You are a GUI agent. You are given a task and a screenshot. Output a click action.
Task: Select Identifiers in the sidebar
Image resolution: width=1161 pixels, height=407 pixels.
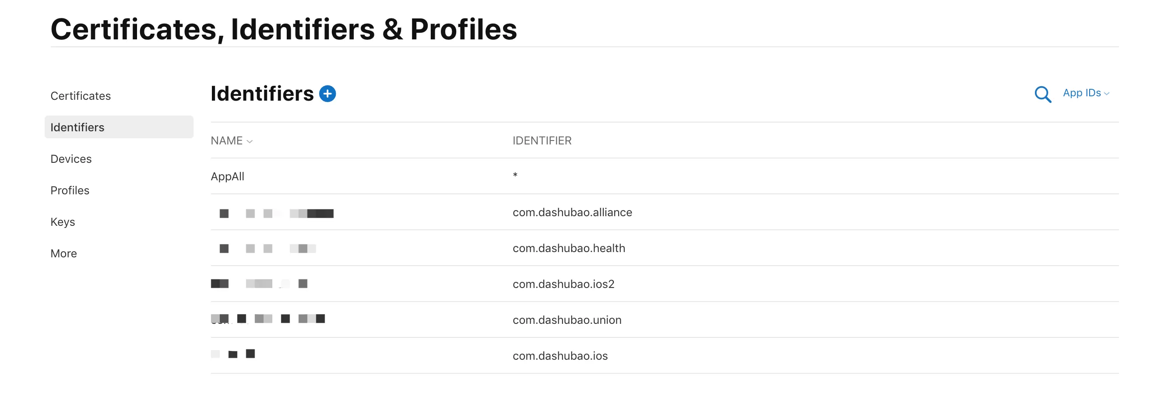[77, 127]
